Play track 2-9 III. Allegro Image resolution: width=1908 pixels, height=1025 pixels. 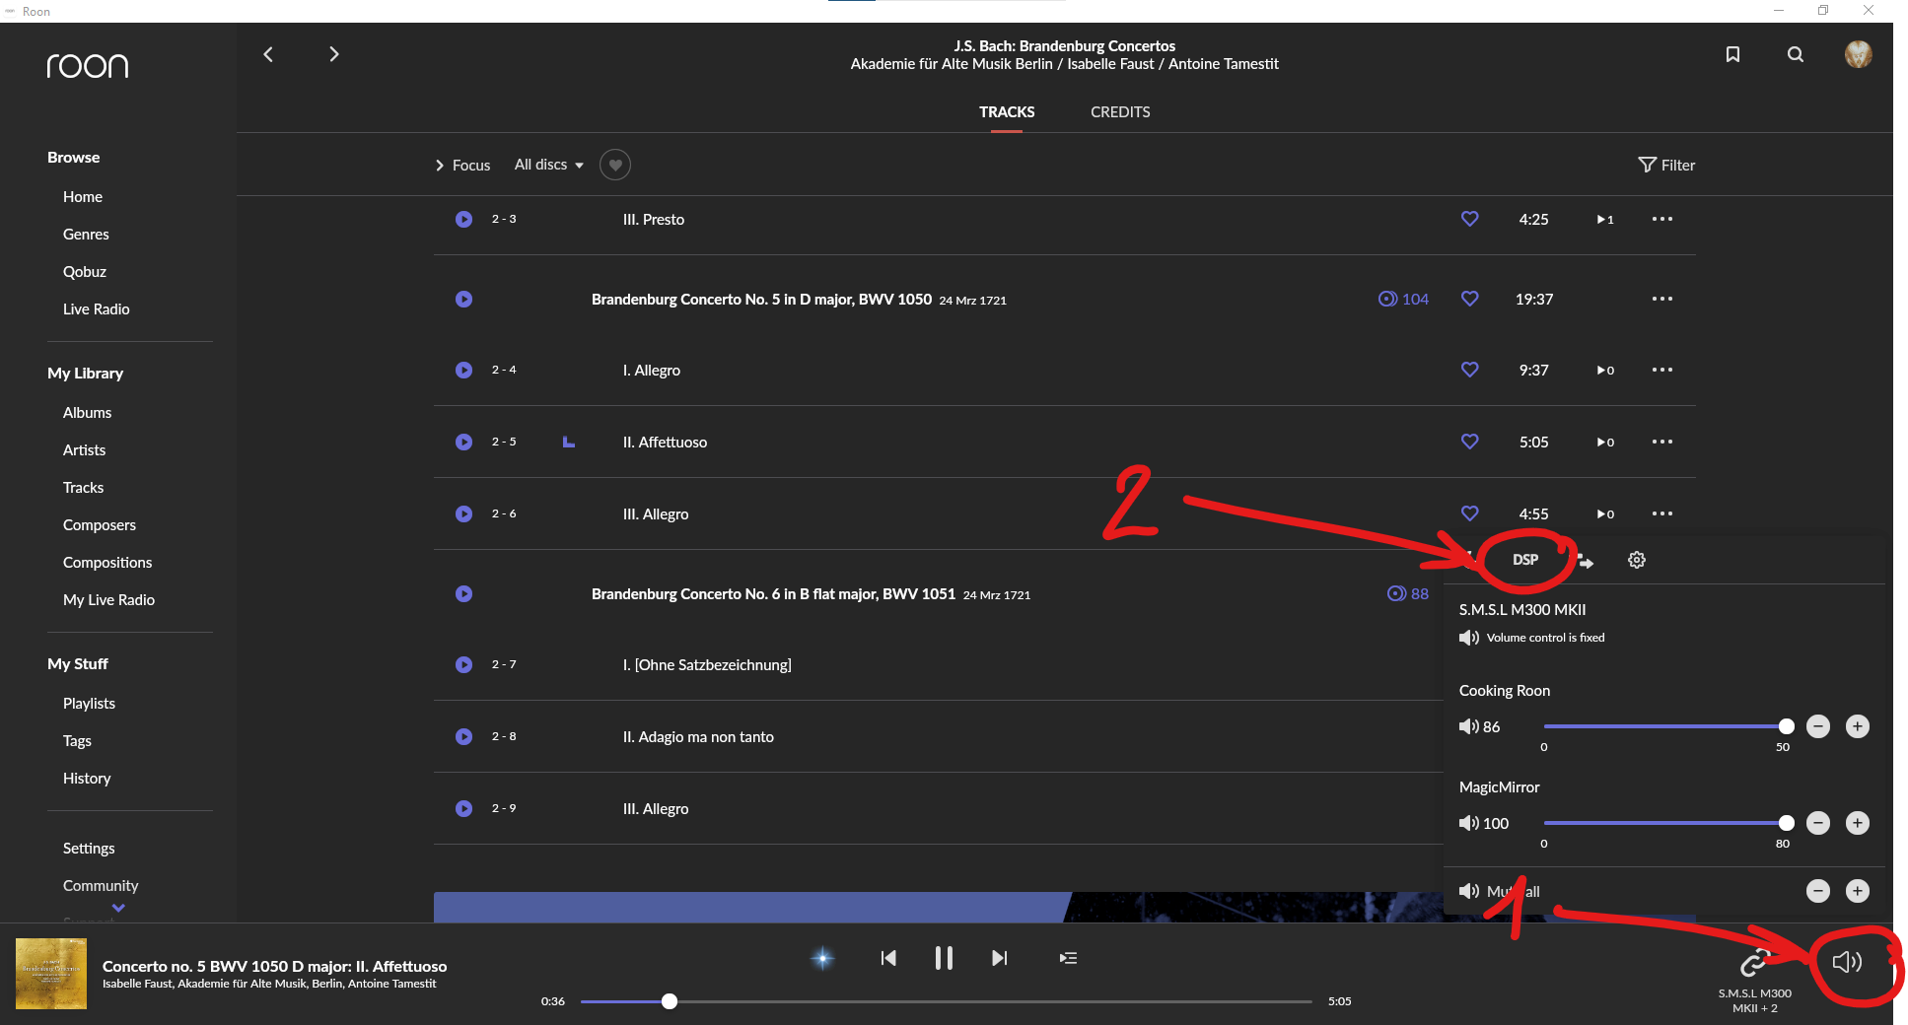click(x=463, y=808)
